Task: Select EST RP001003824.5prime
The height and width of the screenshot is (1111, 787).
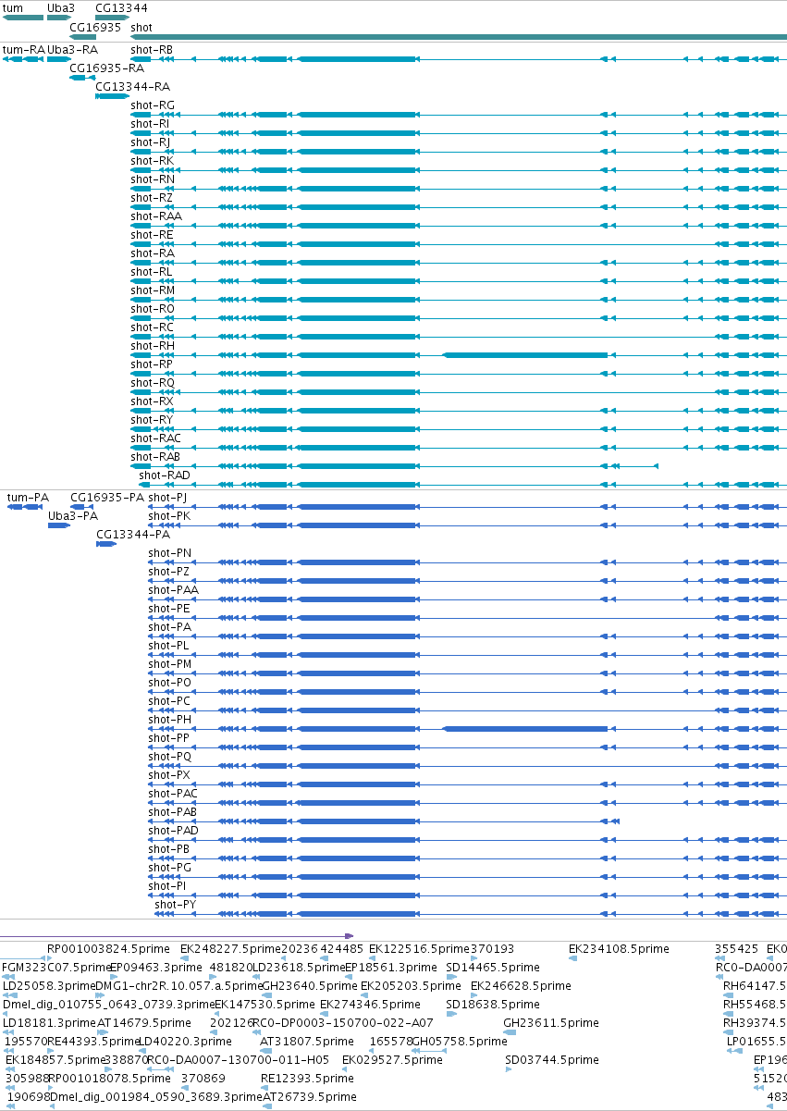Action: click(109, 949)
